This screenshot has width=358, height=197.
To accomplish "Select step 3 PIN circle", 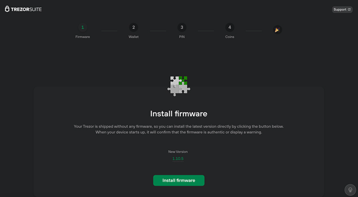I will coord(182,27).
